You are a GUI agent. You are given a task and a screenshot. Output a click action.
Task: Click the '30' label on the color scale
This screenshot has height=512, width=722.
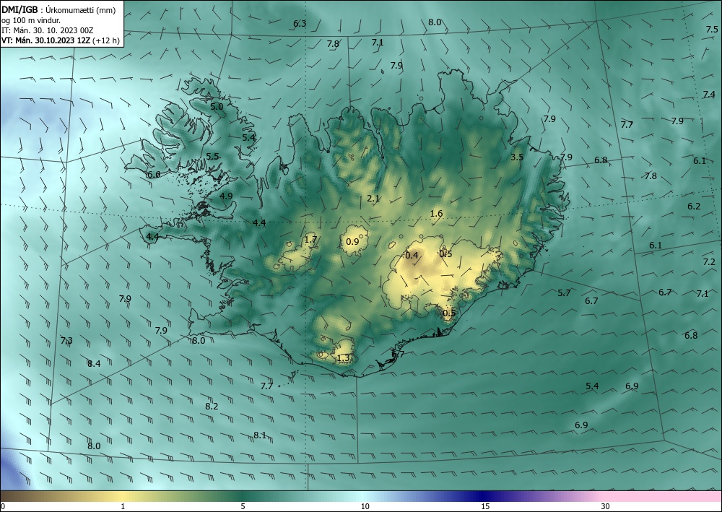coord(606,506)
